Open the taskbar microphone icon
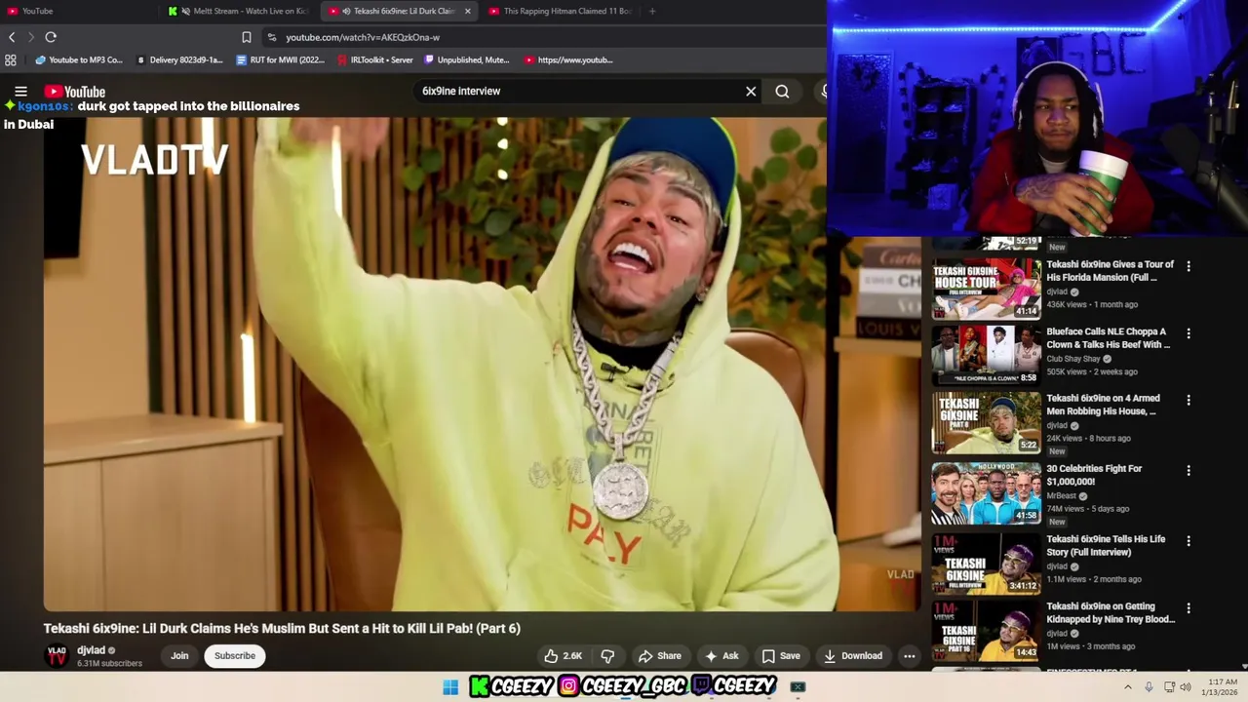 1149,687
